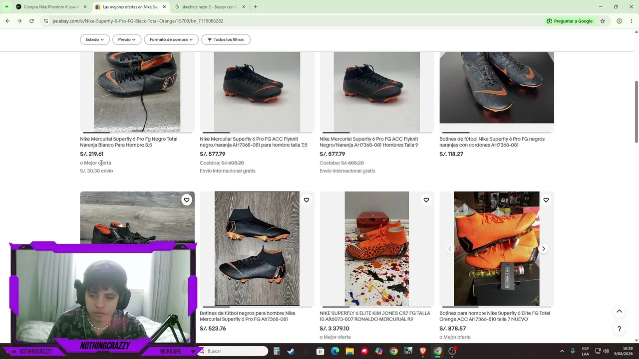Open Botines Superfly 6 Elite talla 7 NUEVO listing
Image resolution: width=639 pixels, height=359 pixels.
494,316
